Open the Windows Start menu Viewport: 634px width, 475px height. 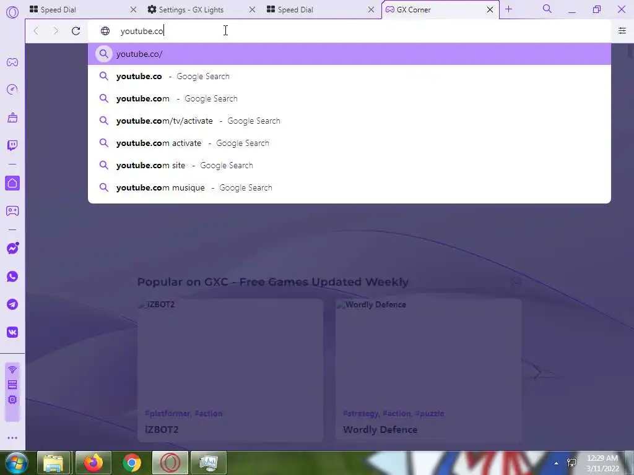[x=17, y=463]
